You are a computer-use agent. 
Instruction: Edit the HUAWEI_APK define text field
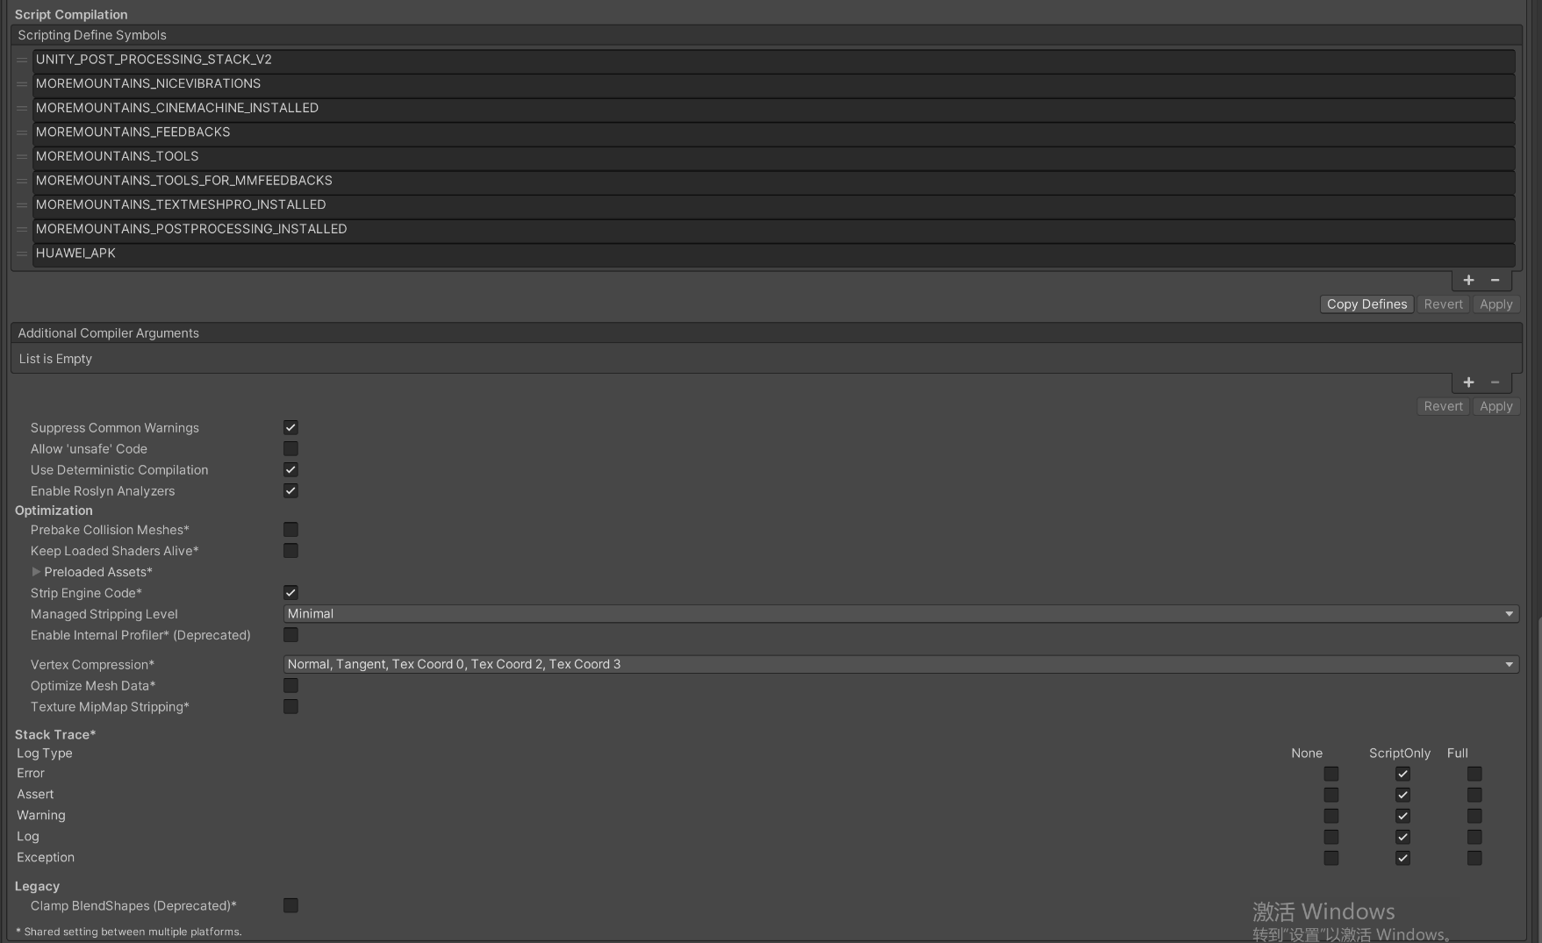(351, 253)
